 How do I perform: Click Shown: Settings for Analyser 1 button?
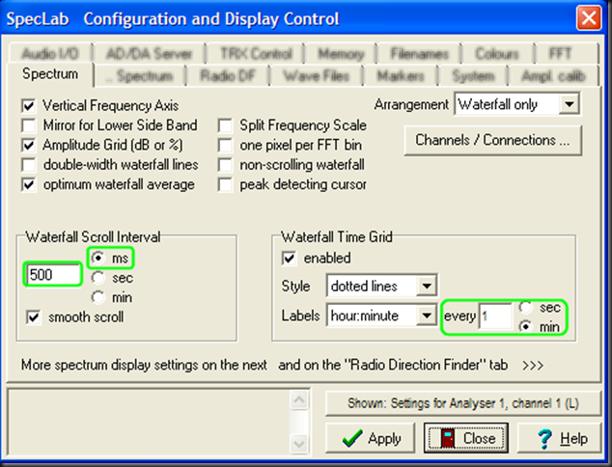pyautogui.click(x=463, y=403)
